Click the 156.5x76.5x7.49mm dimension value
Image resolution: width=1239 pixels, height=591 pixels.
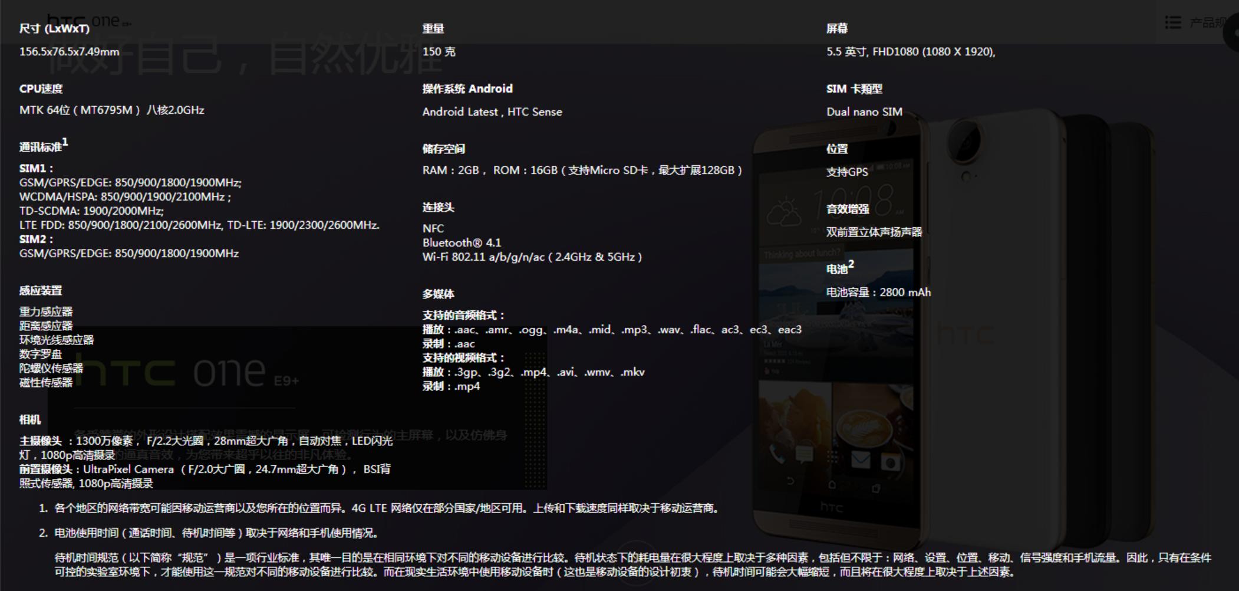(70, 51)
